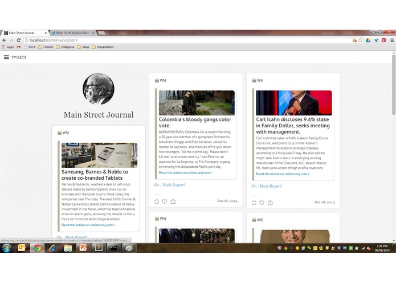Retweet the Colombia gangs article

[157, 202]
